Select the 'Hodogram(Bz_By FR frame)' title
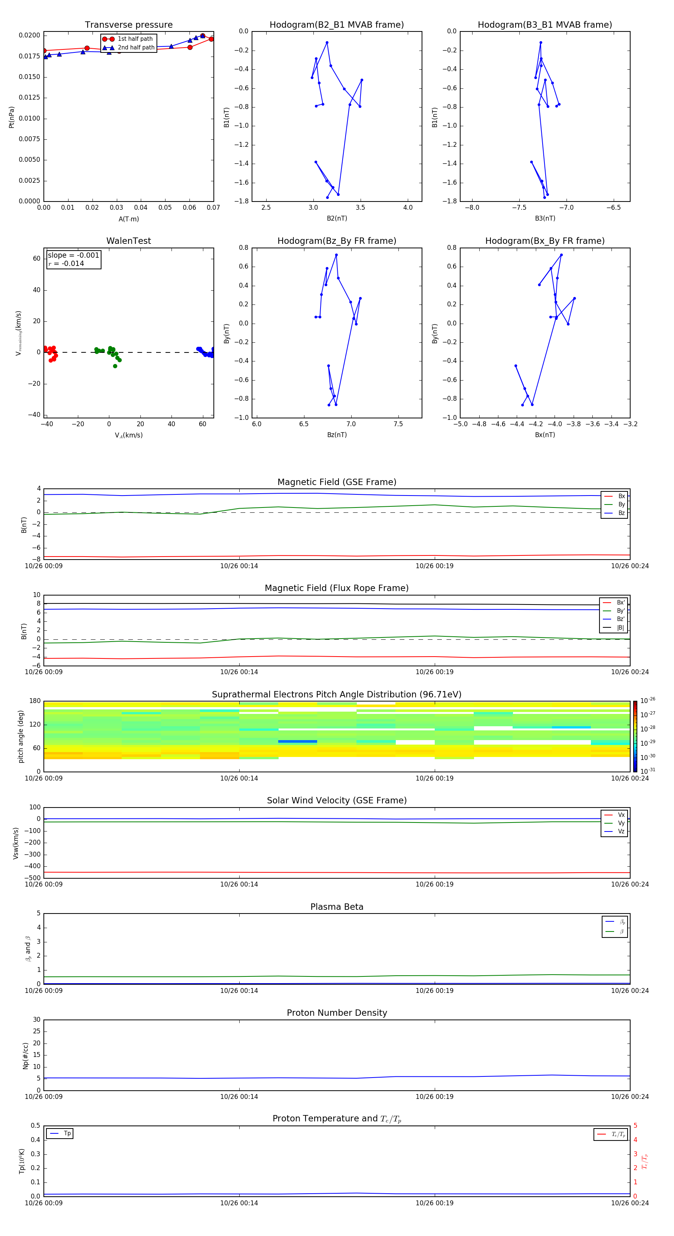674x1236 pixels. [x=337, y=241]
